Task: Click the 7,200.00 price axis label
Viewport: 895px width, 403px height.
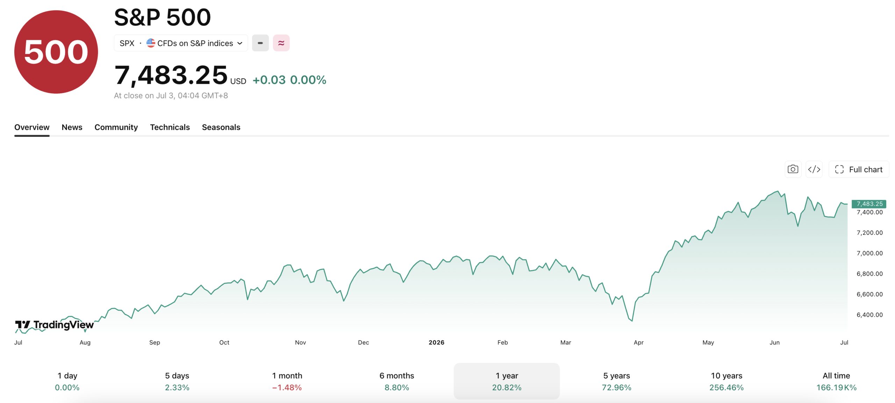Action: coord(869,233)
